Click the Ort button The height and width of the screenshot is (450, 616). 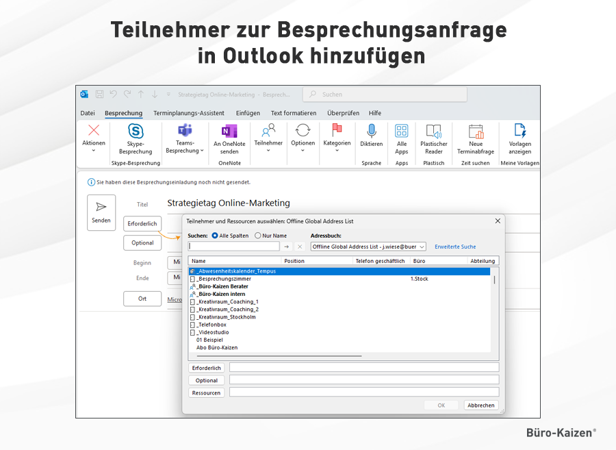coord(142,299)
